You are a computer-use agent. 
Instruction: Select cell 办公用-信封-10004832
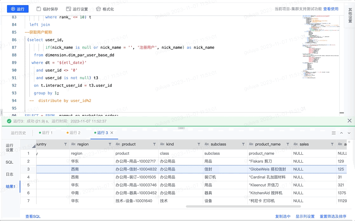[x=136, y=169]
